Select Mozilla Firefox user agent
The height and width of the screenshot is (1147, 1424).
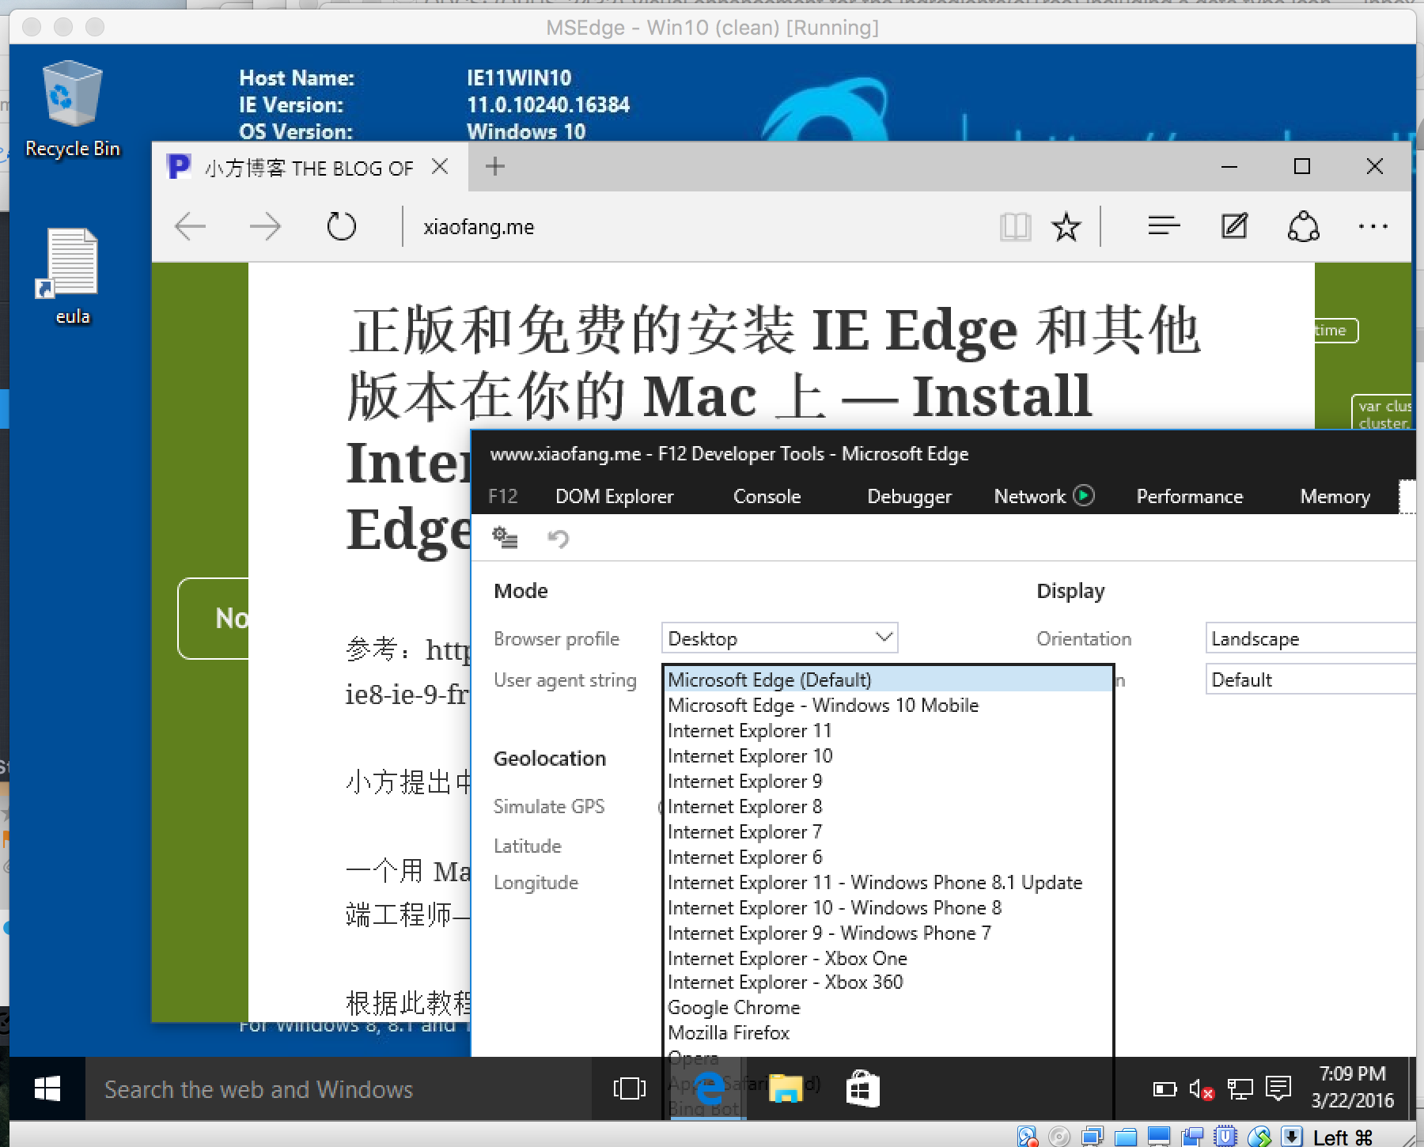click(x=888, y=1032)
